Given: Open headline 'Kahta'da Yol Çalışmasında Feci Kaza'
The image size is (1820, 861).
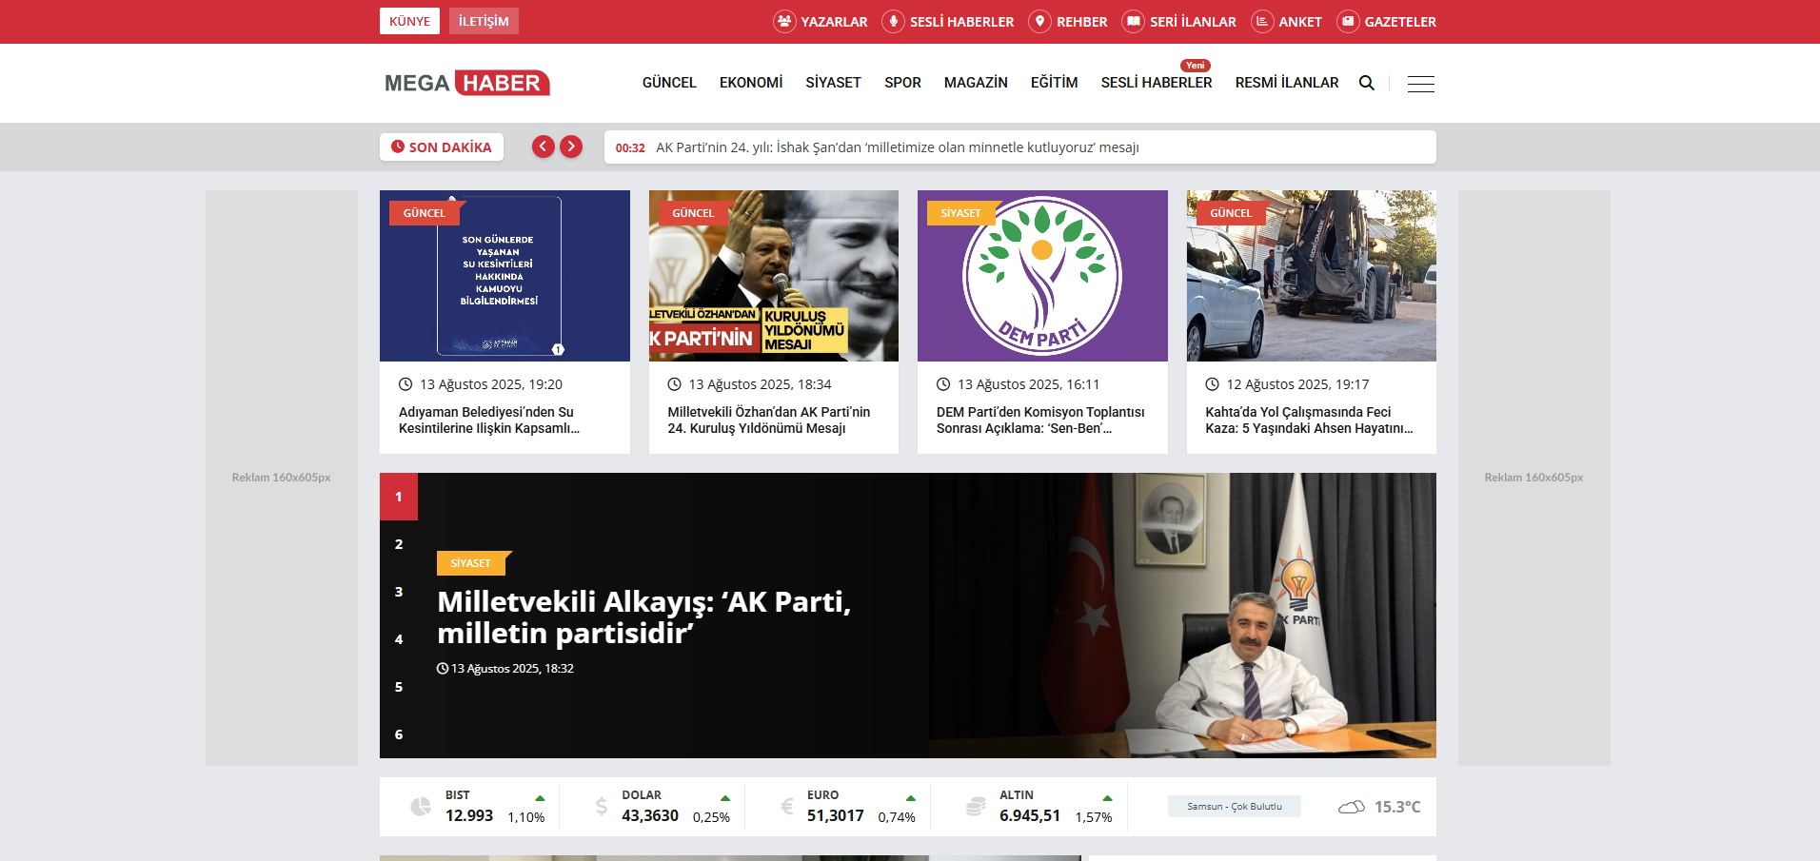Looking at the screenshot, I should [1309, 421].
